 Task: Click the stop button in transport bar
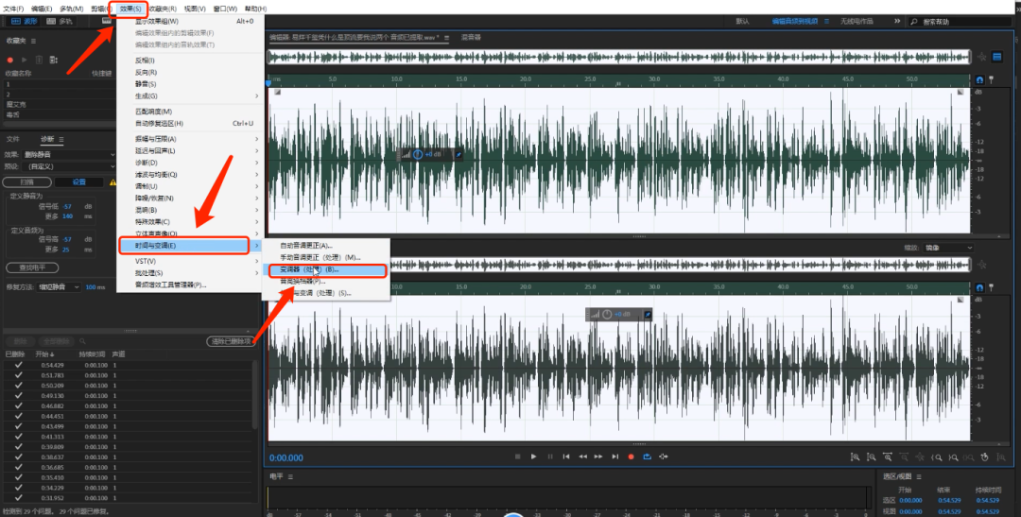tap(518, 457)
